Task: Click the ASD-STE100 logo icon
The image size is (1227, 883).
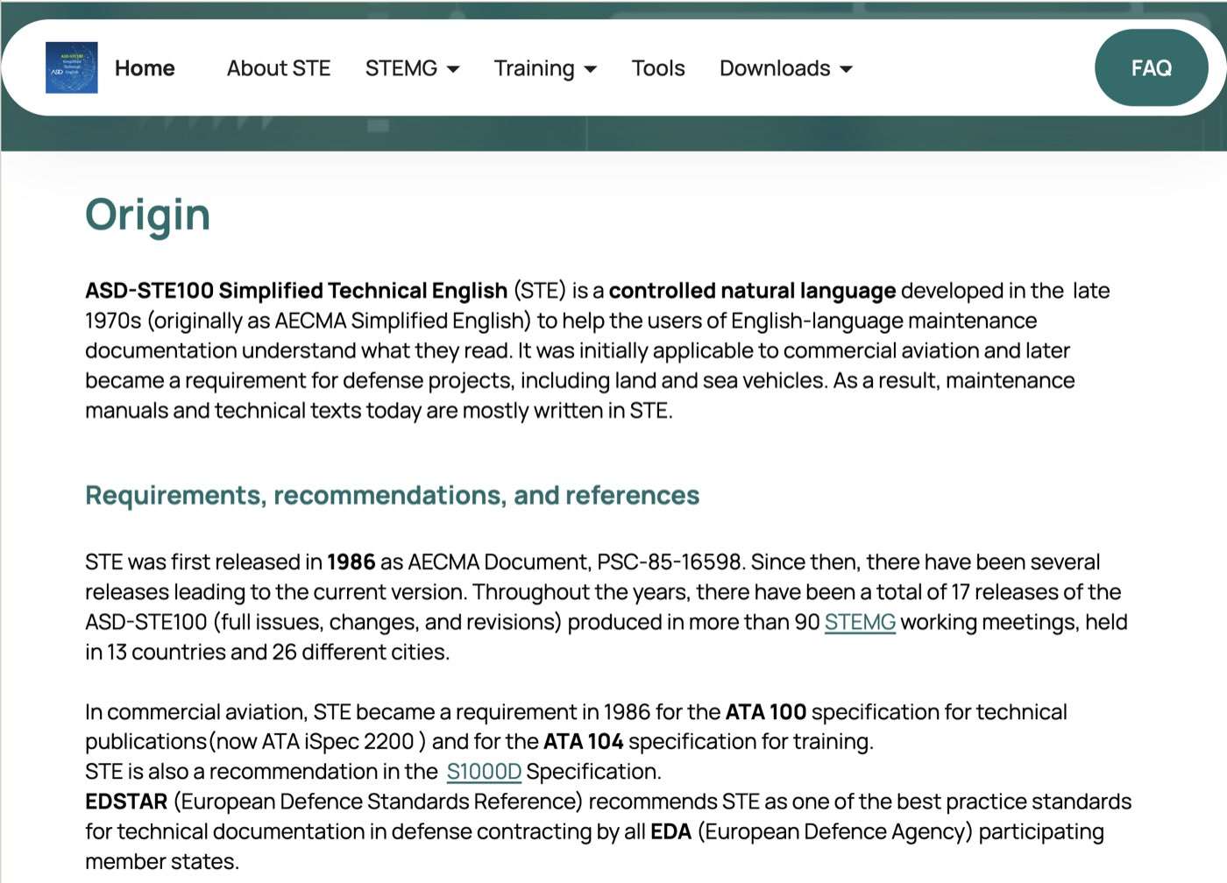Action: click(x=72, y=67)
